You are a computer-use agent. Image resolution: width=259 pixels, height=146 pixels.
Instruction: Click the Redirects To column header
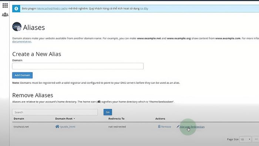click(x=117, y=119)
